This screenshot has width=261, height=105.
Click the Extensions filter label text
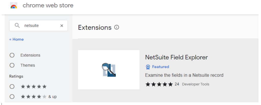(x=31, y=55)
